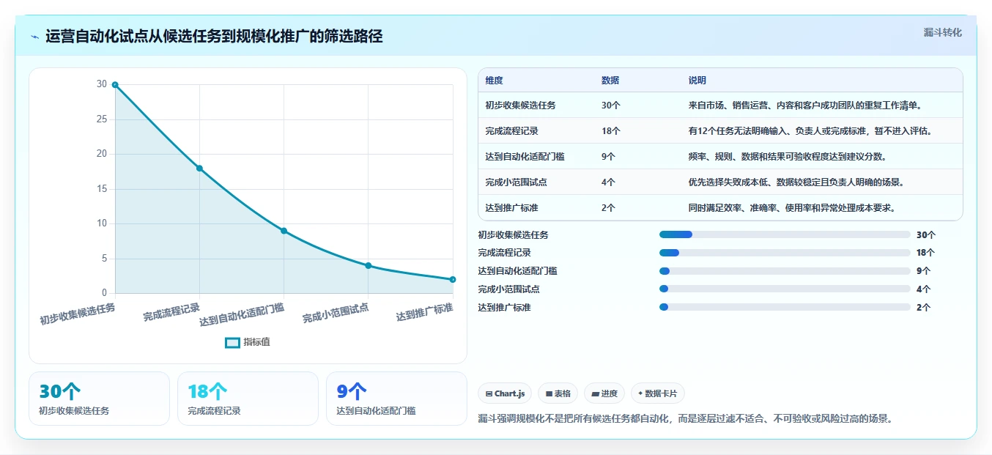Image resolution: width=992 pixels, height=455 pixels.
Task: Click the 进度 chip
Action: (x=604, y=393)
